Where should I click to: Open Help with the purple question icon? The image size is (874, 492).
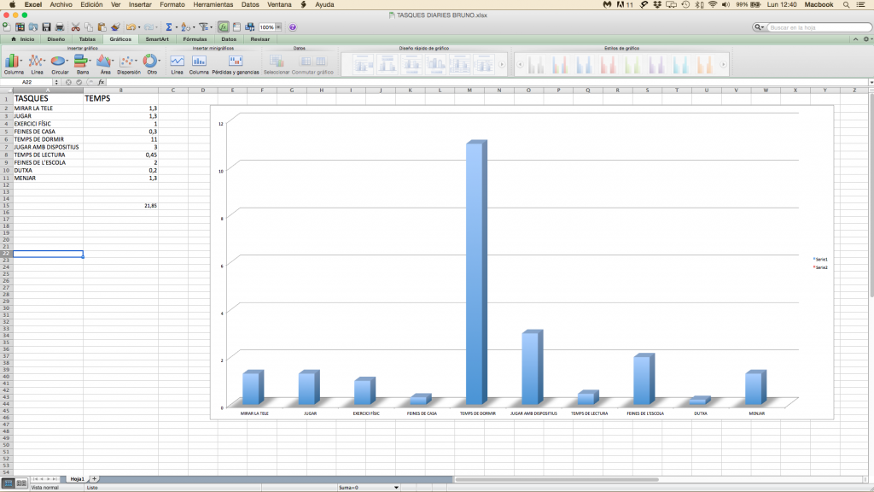(293, 27)
